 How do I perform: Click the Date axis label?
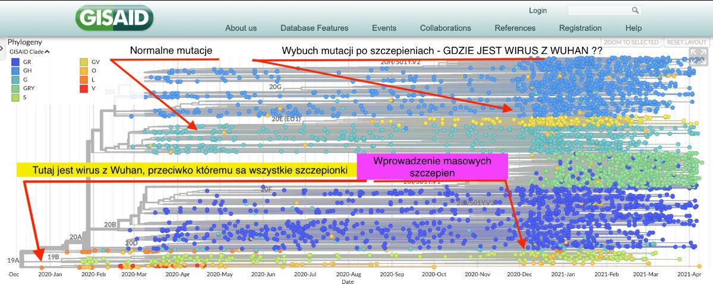click(x=348, y=281)
